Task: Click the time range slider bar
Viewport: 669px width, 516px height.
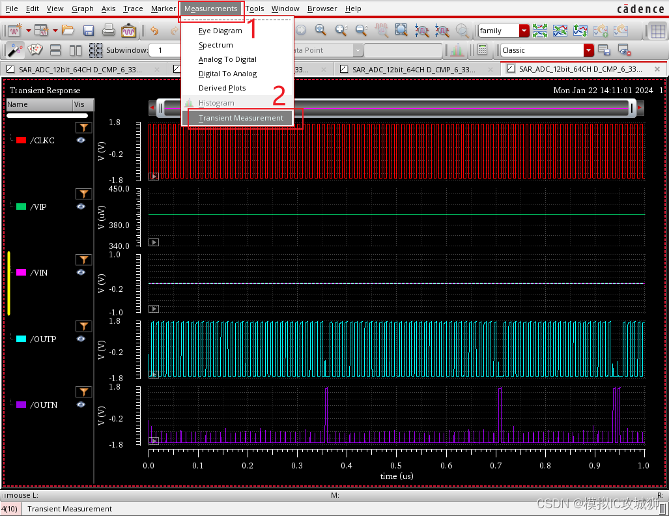Action: 396,108
